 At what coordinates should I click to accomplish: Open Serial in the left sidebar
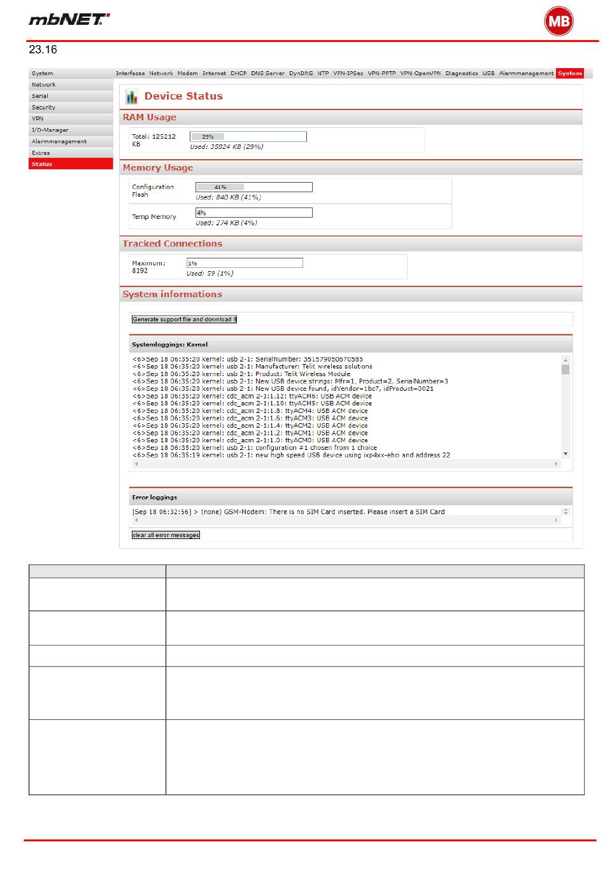[x=71, y=96]
